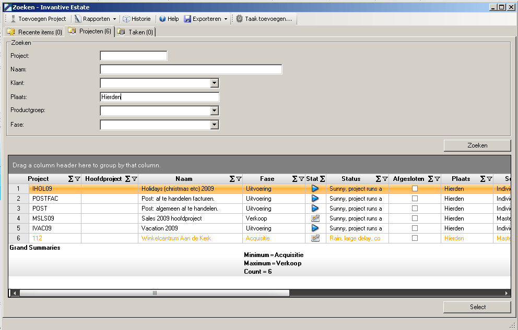Click the filter icon in Naam column header
This screenshot has width=518, height=330.
(x=239, y=179)
